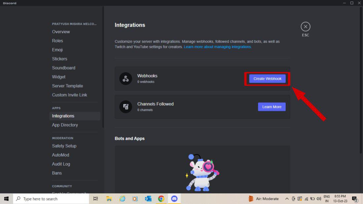Click the Webhooks icon
The width and height of the screenshot is (363, 204).
tap(125, 79)
